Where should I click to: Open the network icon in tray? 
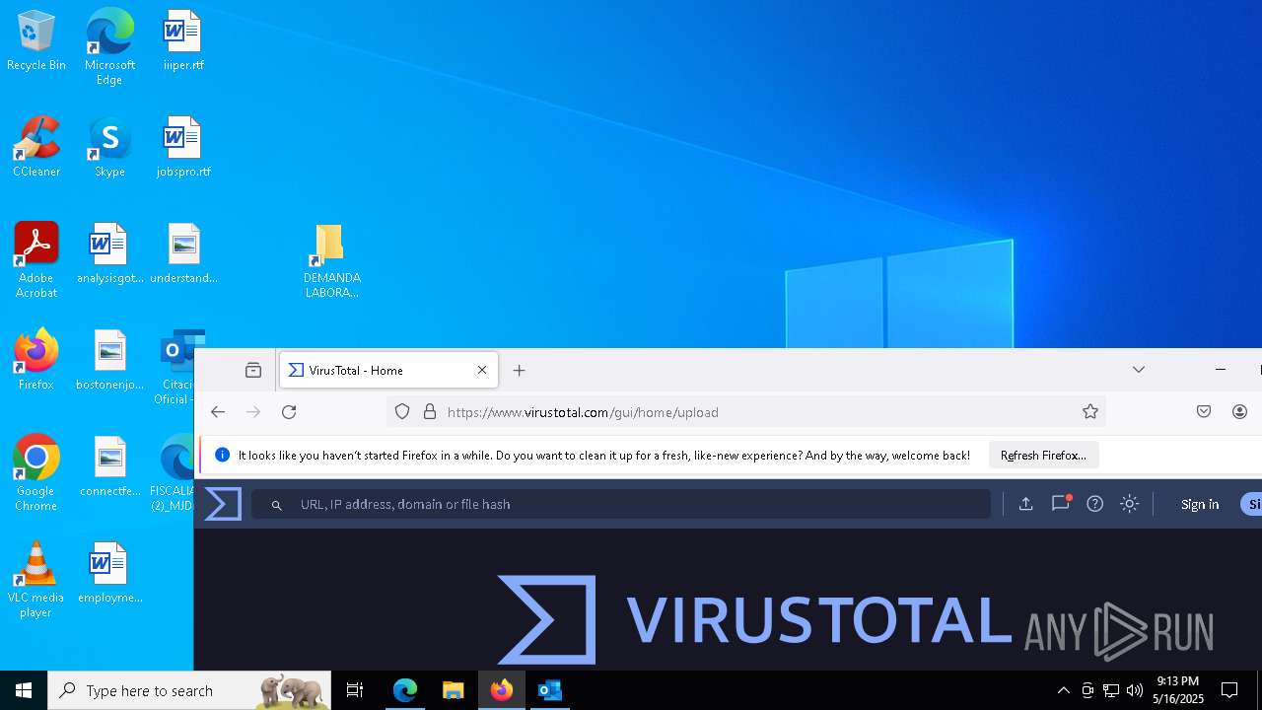1111,690
